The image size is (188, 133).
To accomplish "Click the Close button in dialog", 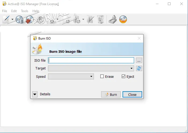I will pos(132,94).
